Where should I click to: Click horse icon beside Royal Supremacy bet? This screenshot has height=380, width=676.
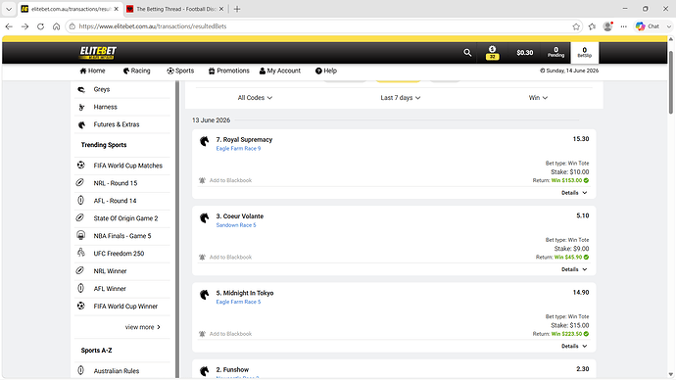coord(205,141)
